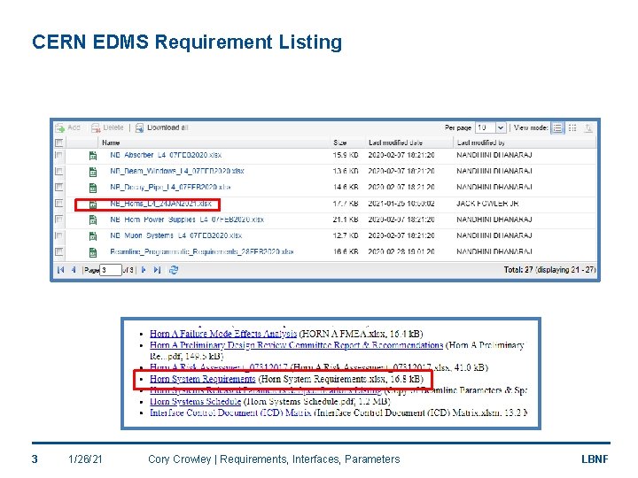The height and width of the screenshot is (478, 638).
Task: Switch to grid view mode icon
Action: (x=572, y=128)
